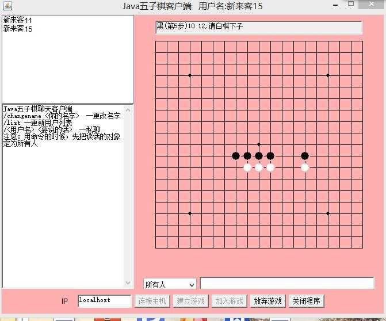
Task: Click the chat message input field
Action: coord(287,284)
